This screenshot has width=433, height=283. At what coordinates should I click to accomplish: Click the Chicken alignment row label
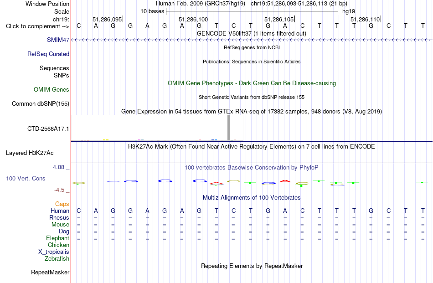point(58,245)
